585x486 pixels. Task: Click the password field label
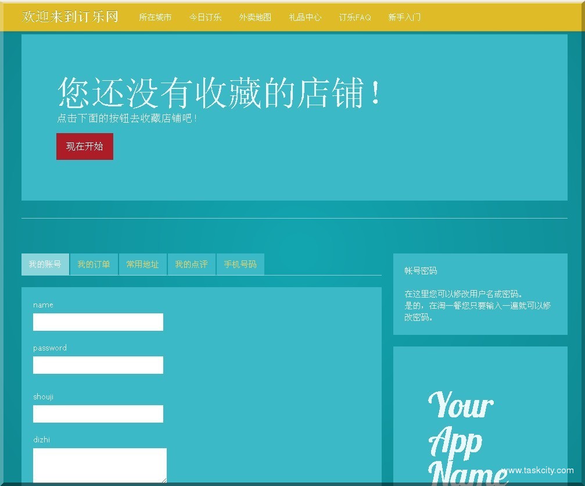coord(50,348)
